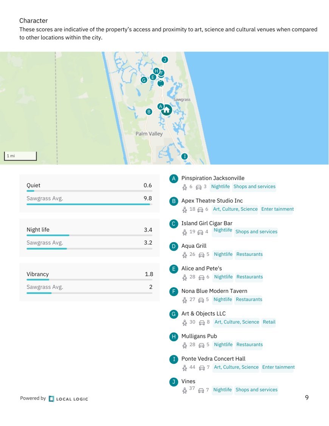Click Nightlife tag for Pinspiration Jacksonville
329x426 pixels.
tap(220, 187)
